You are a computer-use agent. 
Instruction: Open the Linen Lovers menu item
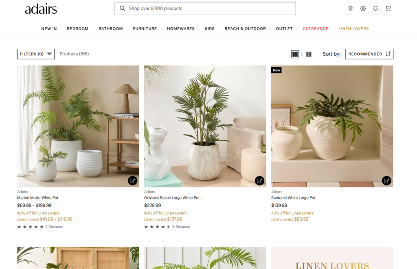click(354, 29)
